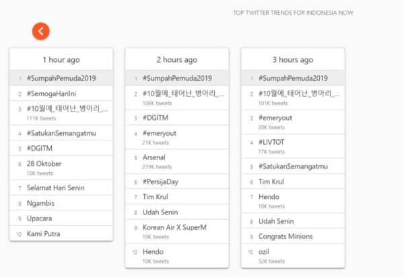The width and height of the screenshot is (404, 277).
Task: Select the Ngambis trend entry
Action: click(41, 204)
